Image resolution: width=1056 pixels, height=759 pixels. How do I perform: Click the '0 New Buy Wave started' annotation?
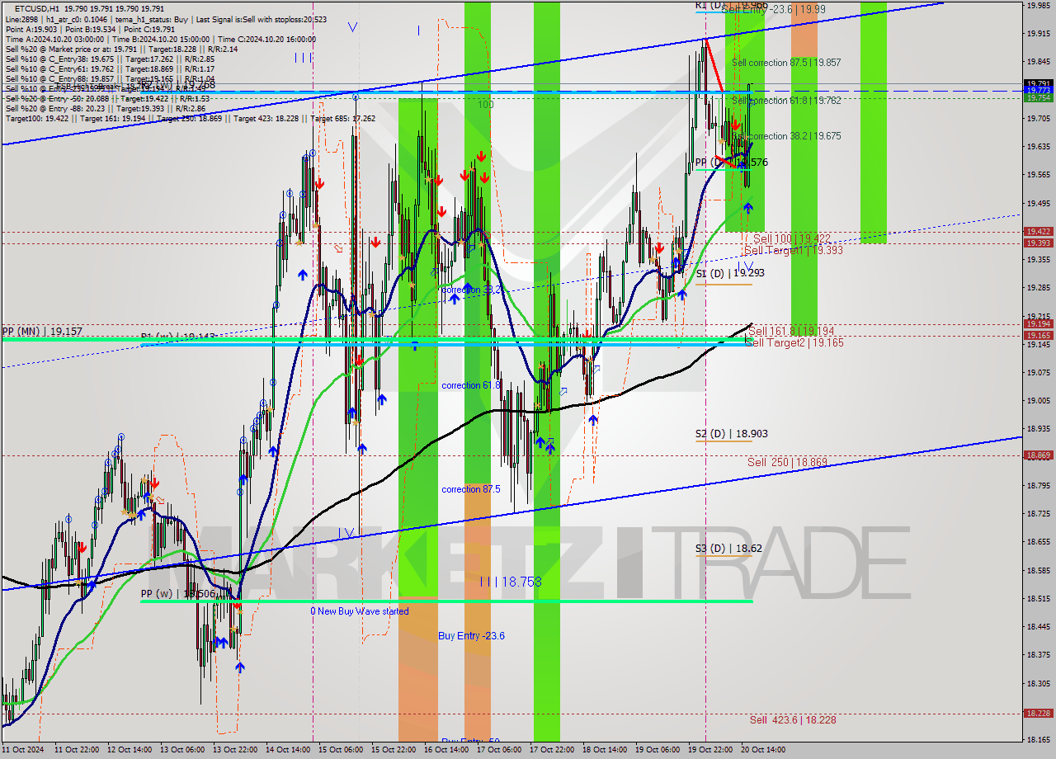pos(360,611)
